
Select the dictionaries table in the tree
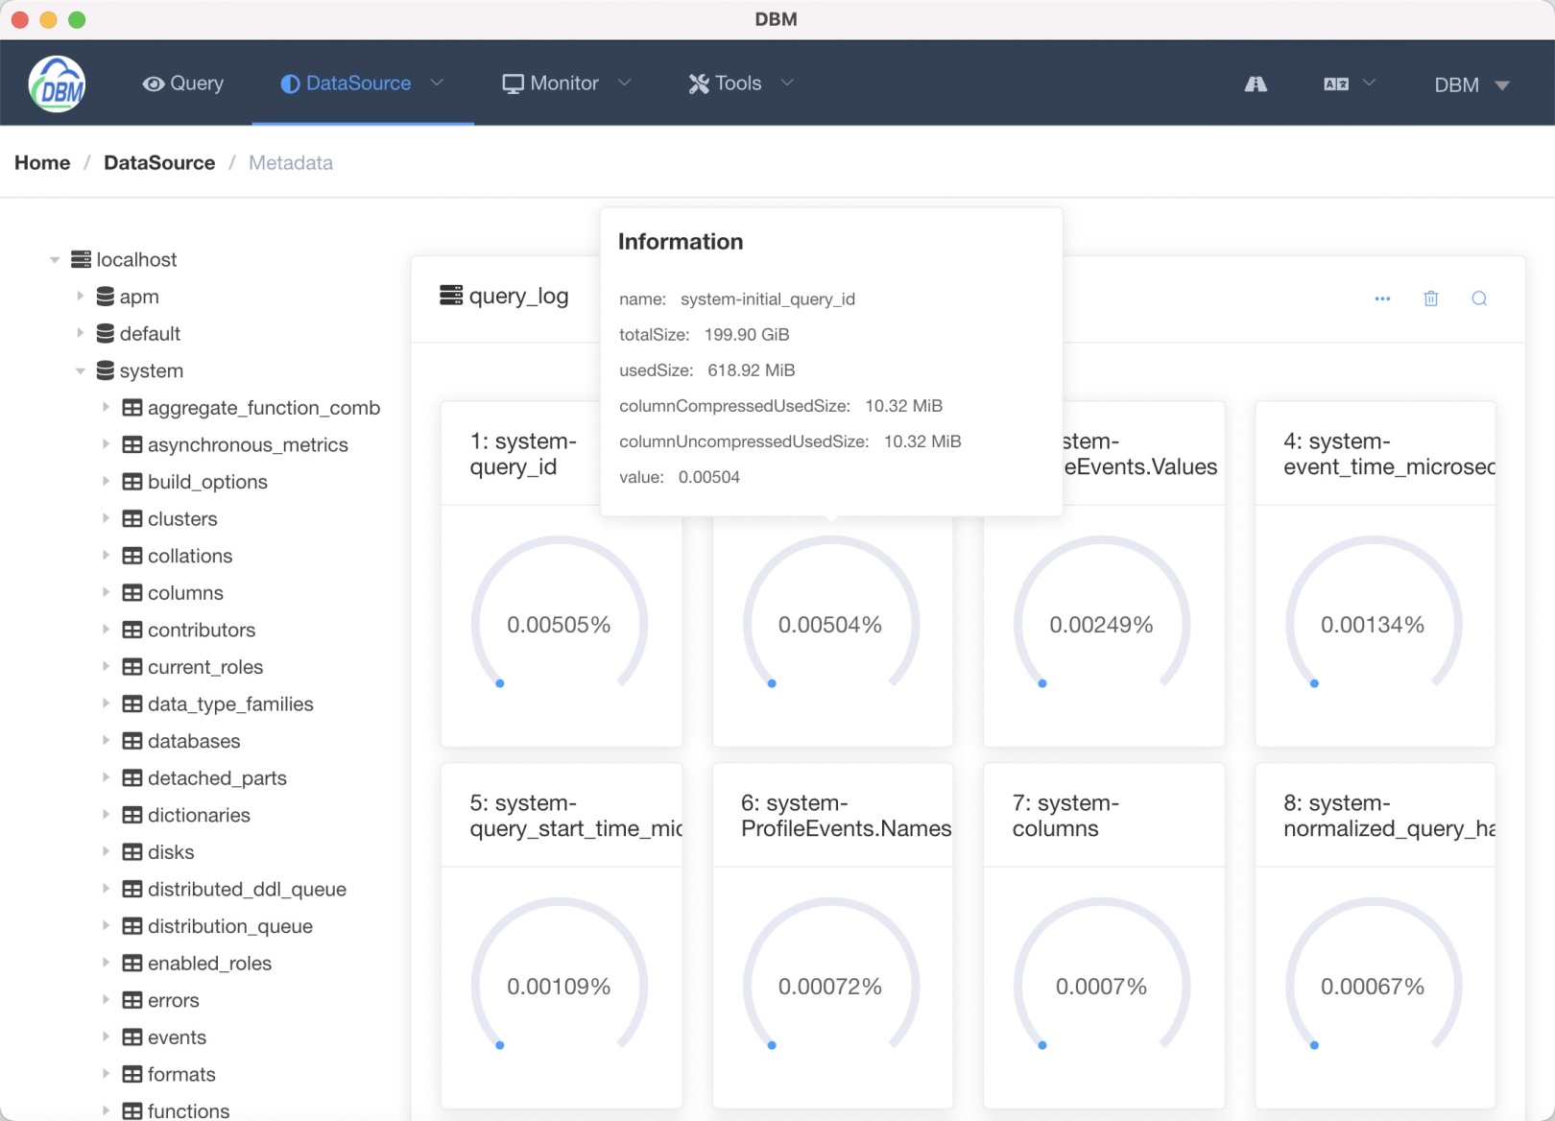click(199, 815)
